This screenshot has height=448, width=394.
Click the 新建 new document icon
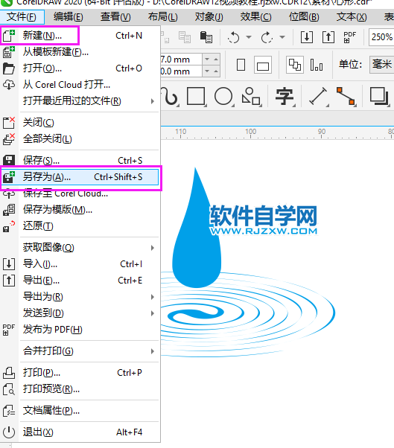tap(9, 36)
